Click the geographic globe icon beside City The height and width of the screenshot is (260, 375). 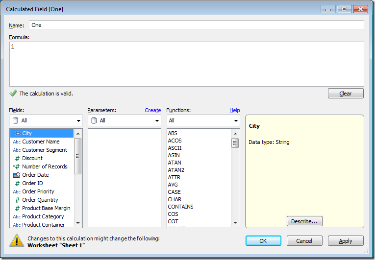(18, 133)
